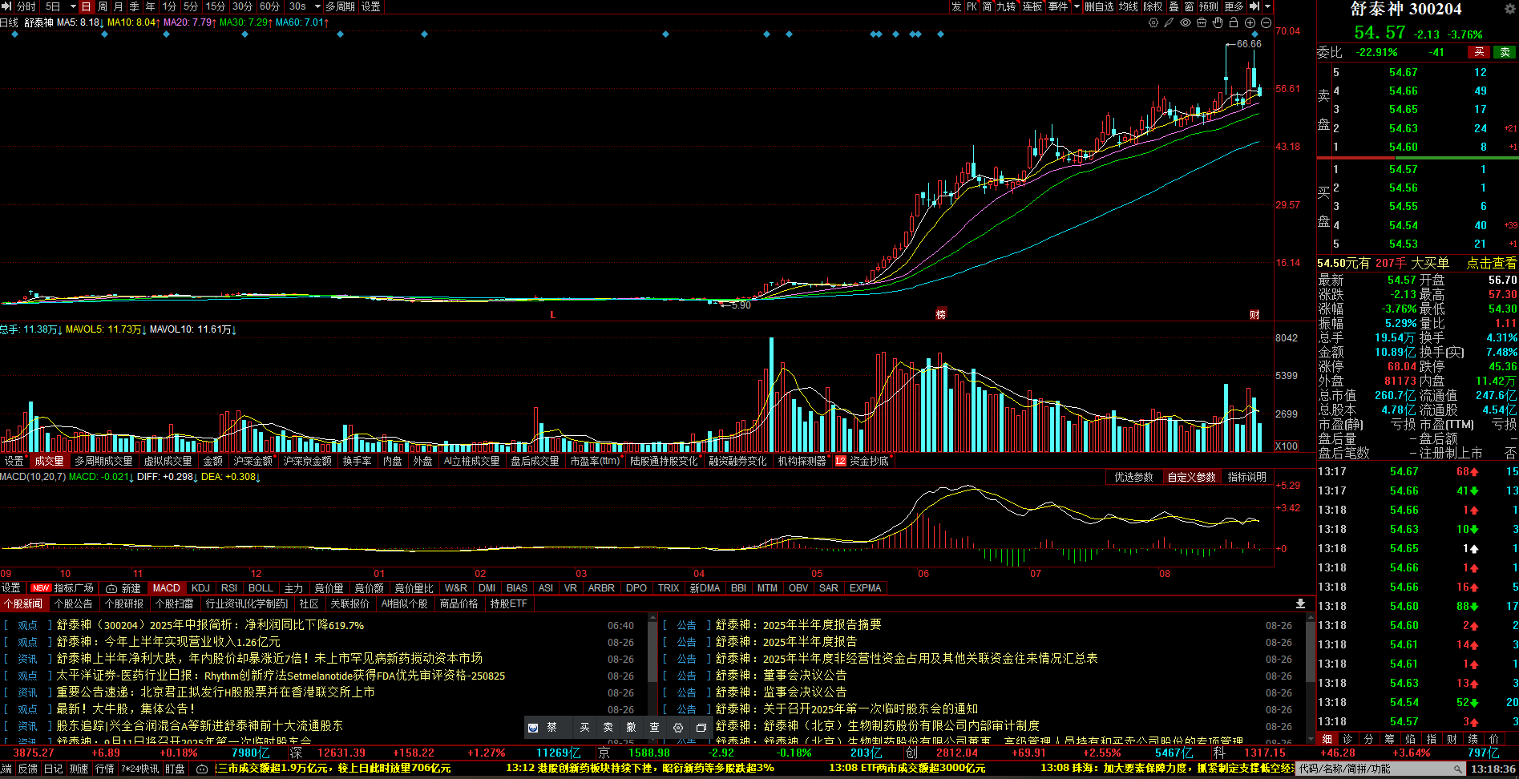Click 查 query on floating trade bar

[654, 727]
